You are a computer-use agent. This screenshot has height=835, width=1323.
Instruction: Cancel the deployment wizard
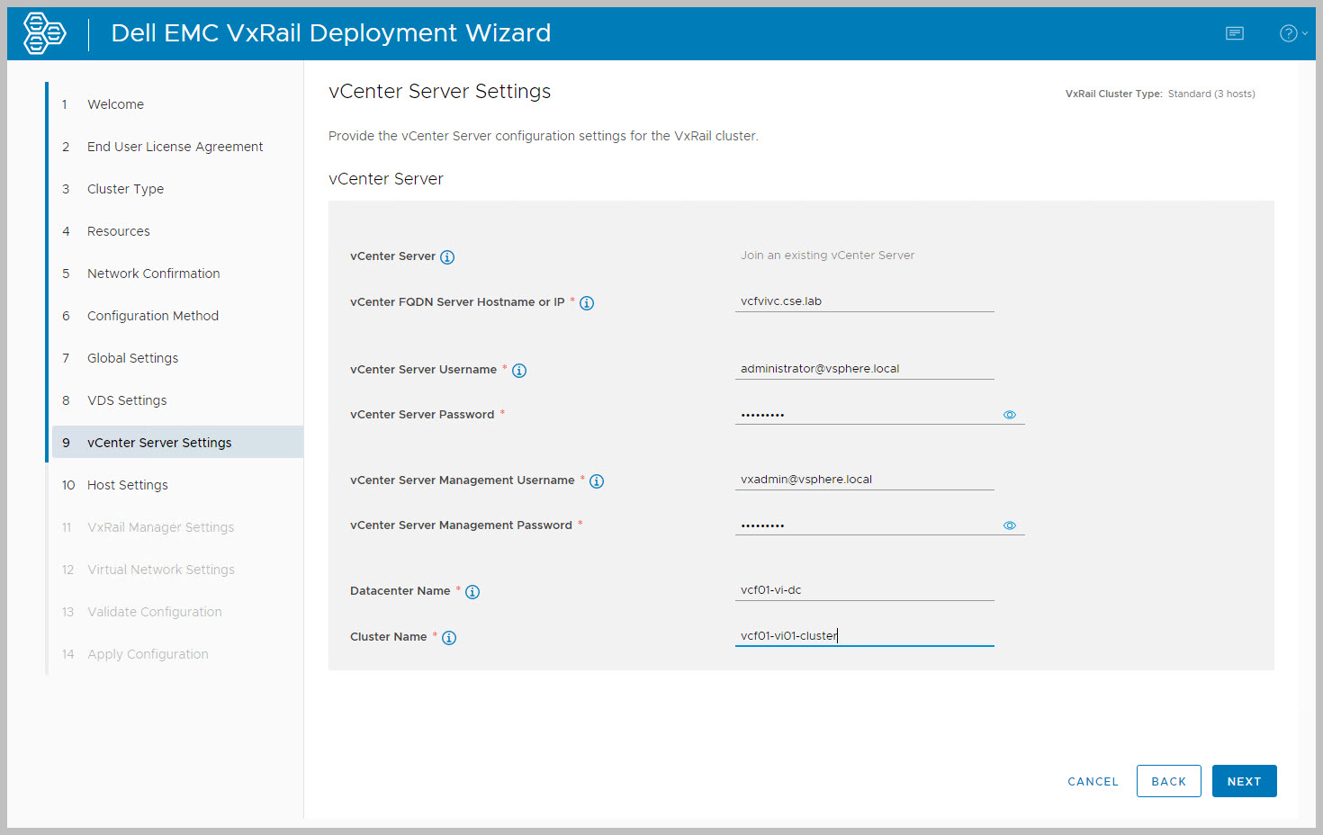click(x=1093, y=781)
